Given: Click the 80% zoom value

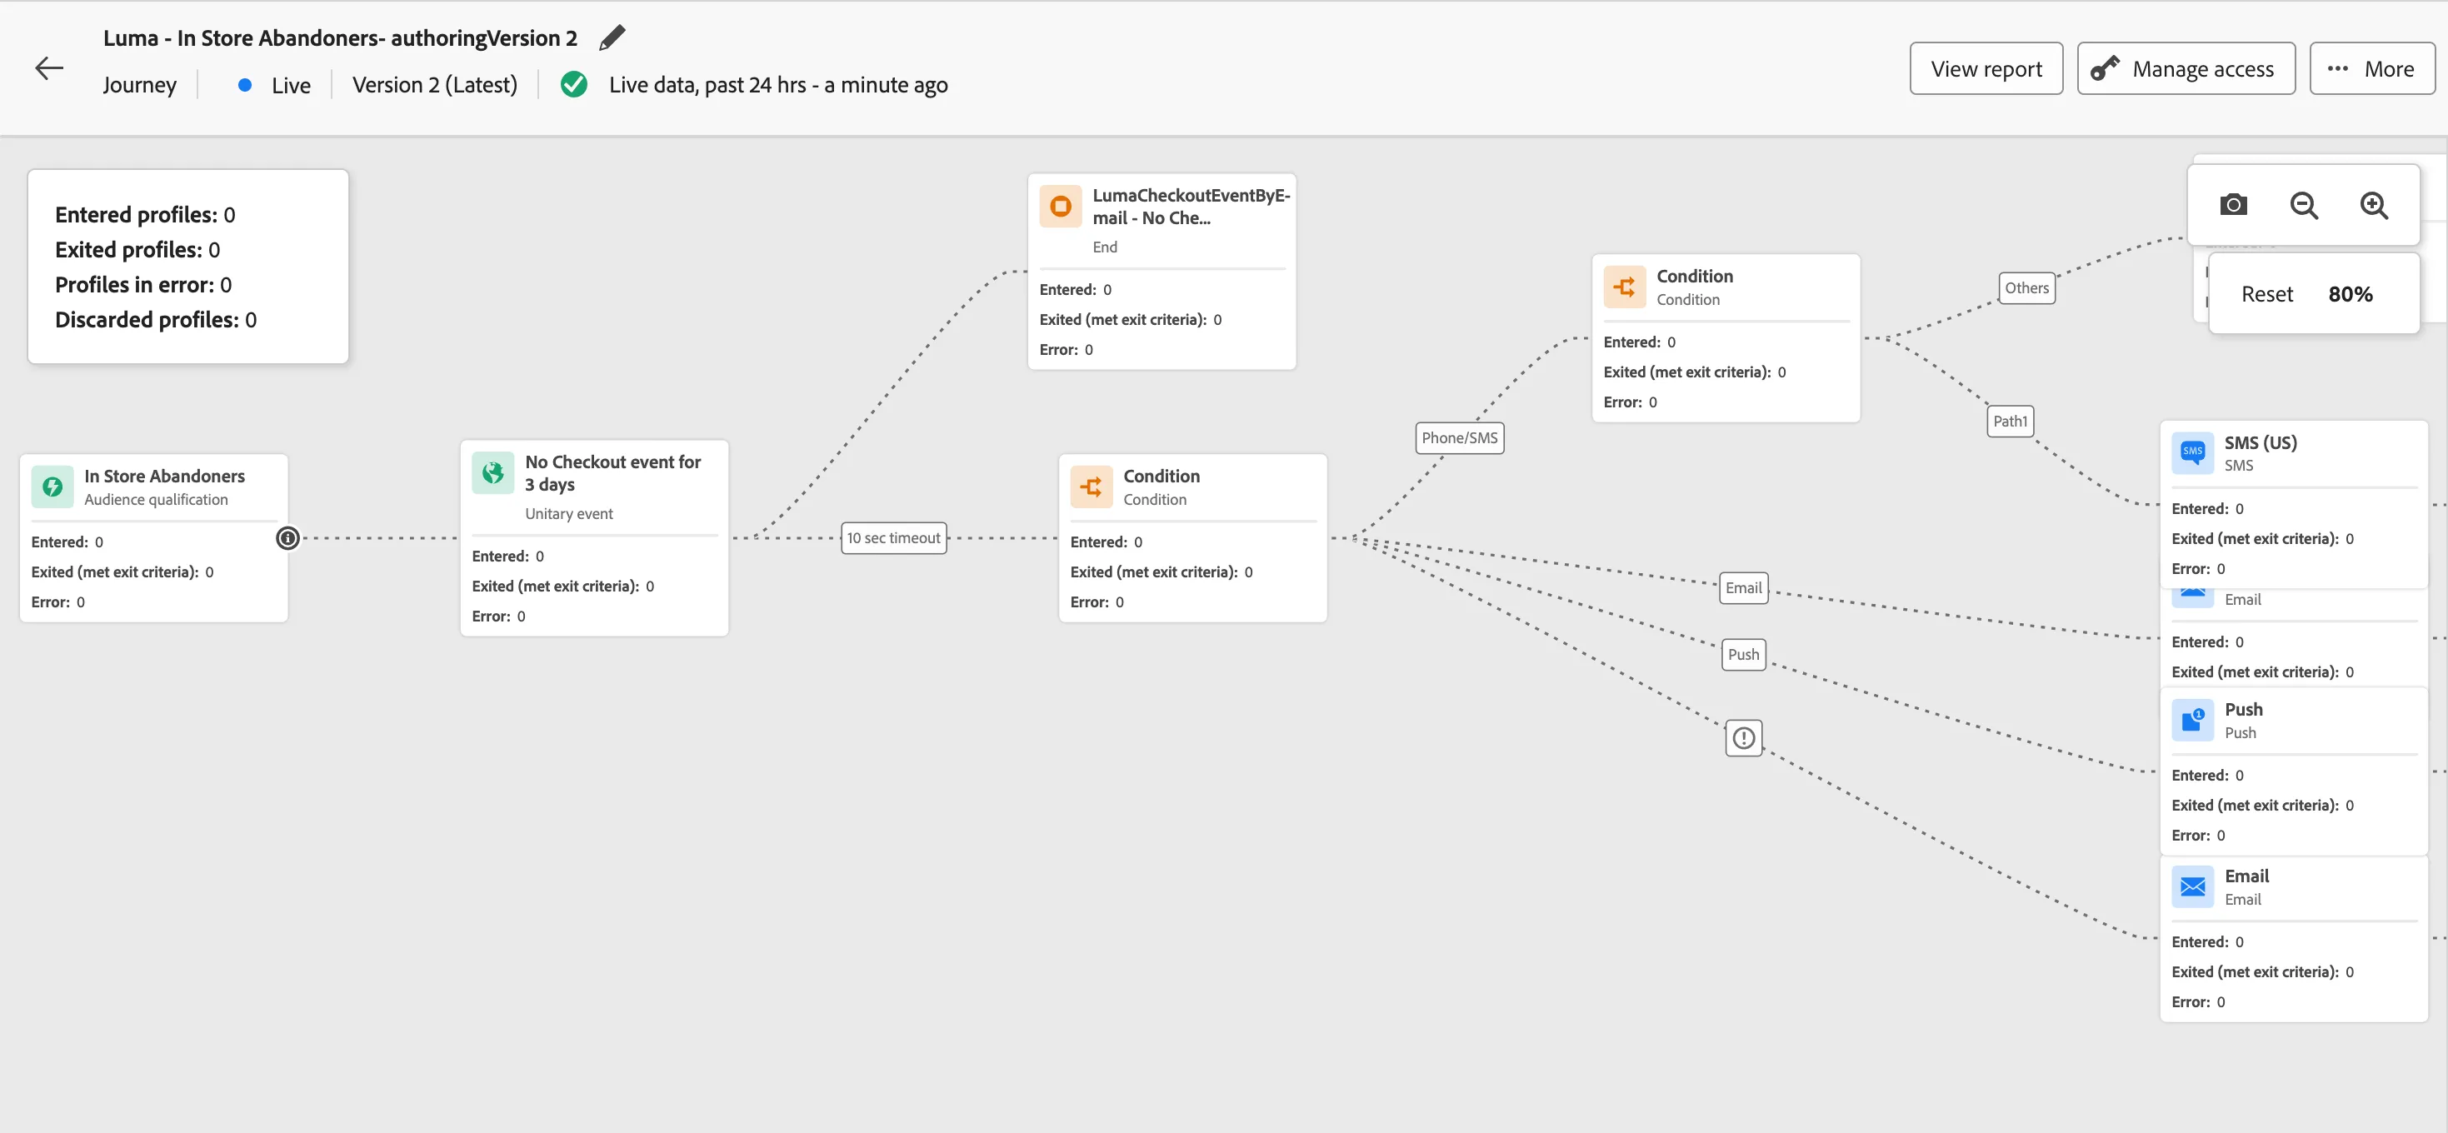Looking at the screenshot, I should tap(2351, 294).
